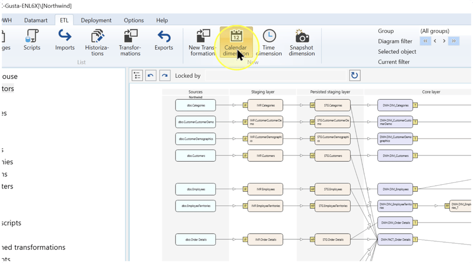
Task: Undo the last diagram action
Action: pos(151,75)
